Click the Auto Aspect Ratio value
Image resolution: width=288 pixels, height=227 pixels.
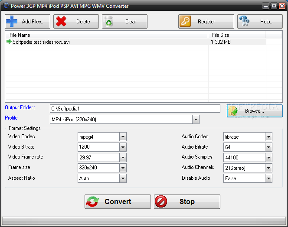click(84, 178)
